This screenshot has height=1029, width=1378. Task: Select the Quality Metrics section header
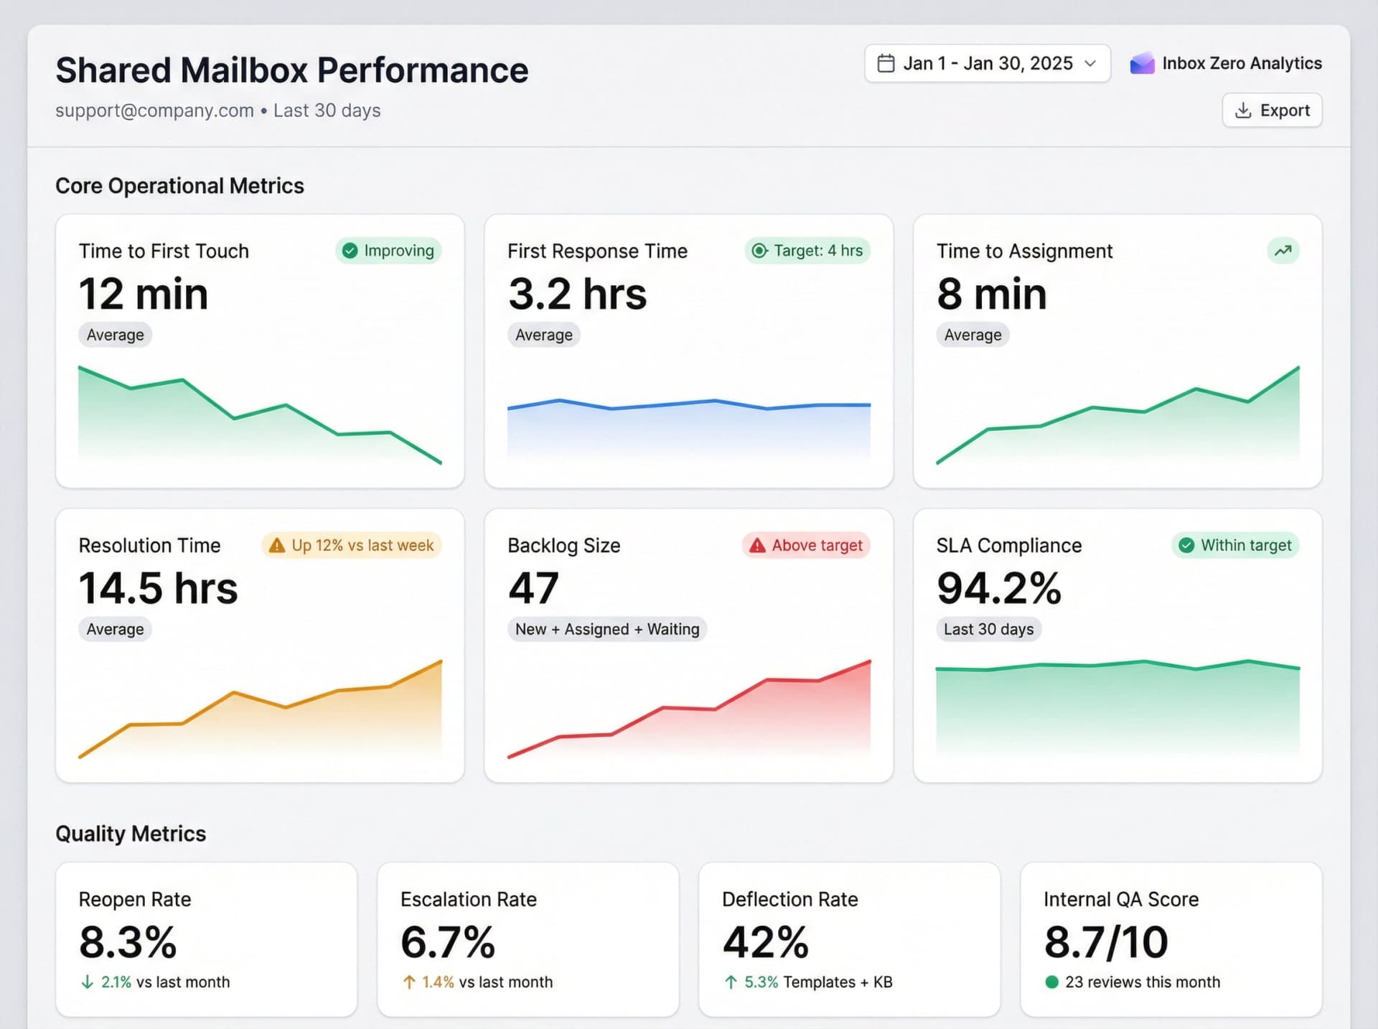(131, 834)
